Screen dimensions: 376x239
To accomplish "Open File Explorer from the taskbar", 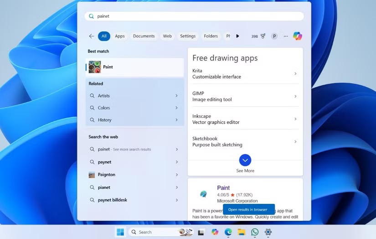I will (242, 232).
